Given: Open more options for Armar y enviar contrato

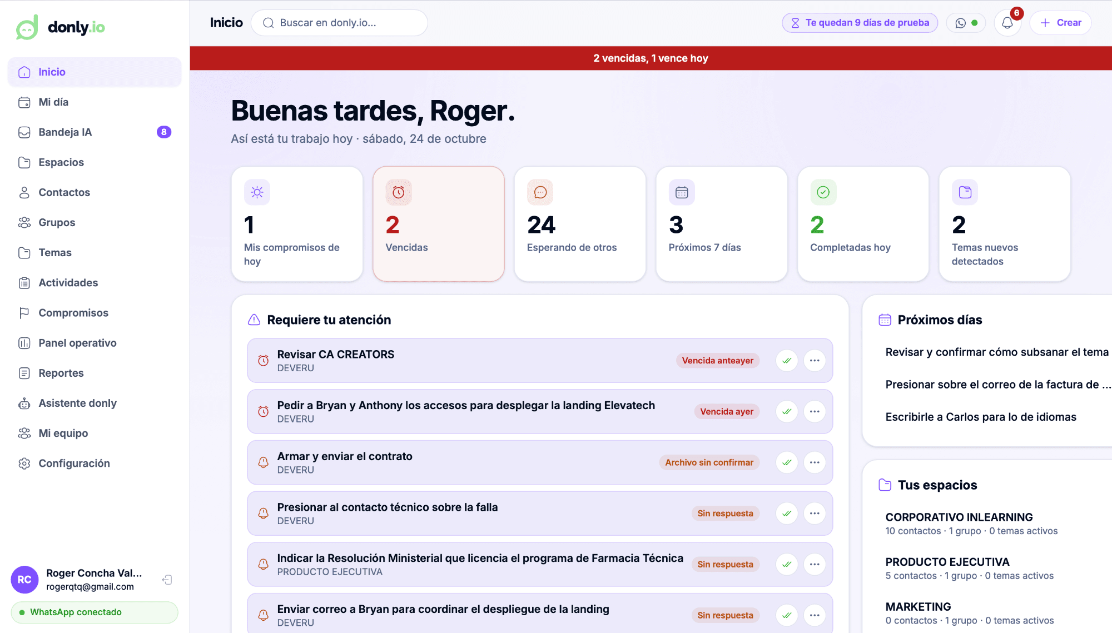Looking at the screenshot, I should [815, 462].
